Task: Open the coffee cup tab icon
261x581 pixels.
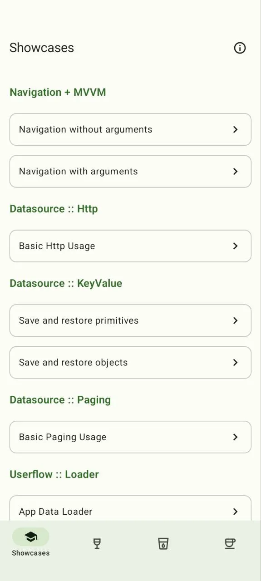Action: click(x=230, y=543)
